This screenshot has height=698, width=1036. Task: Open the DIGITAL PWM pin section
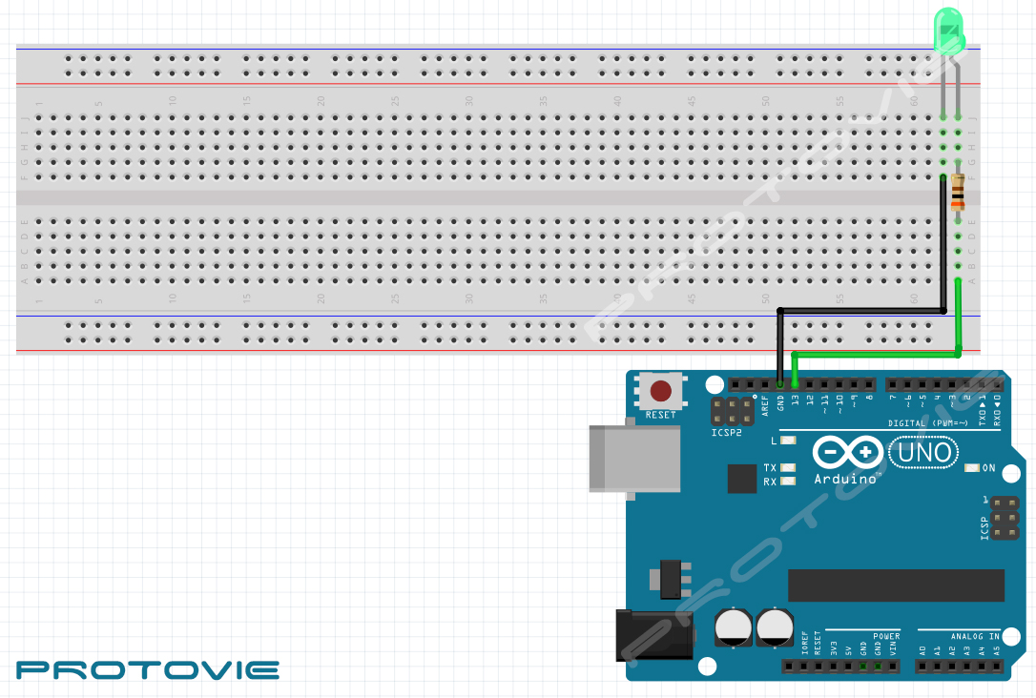point(927,421)
